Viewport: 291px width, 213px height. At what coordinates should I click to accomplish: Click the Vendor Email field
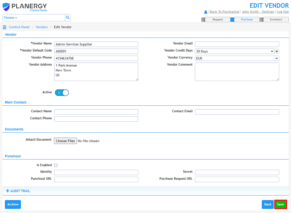(237, 44)
